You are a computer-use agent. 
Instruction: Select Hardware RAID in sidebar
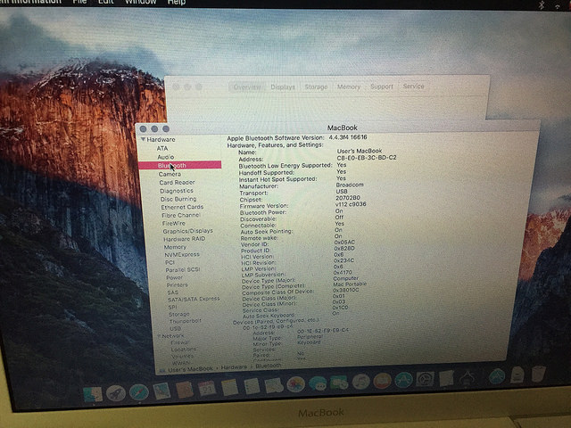click(x=185, y=239)
